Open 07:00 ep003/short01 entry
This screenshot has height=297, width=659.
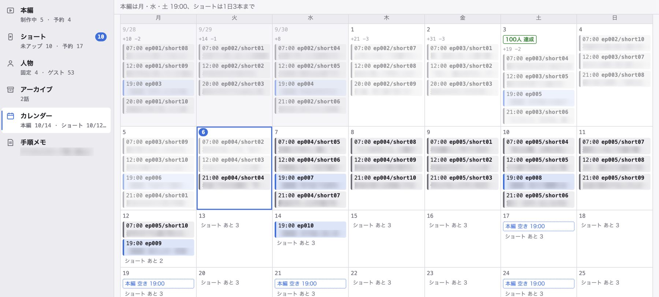point(462,52)
